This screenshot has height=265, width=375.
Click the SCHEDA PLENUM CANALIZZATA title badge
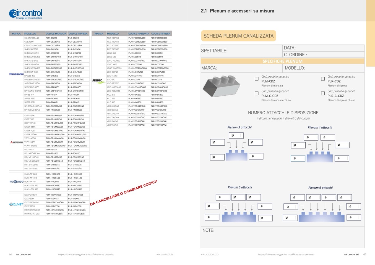[x=238, y=36]
